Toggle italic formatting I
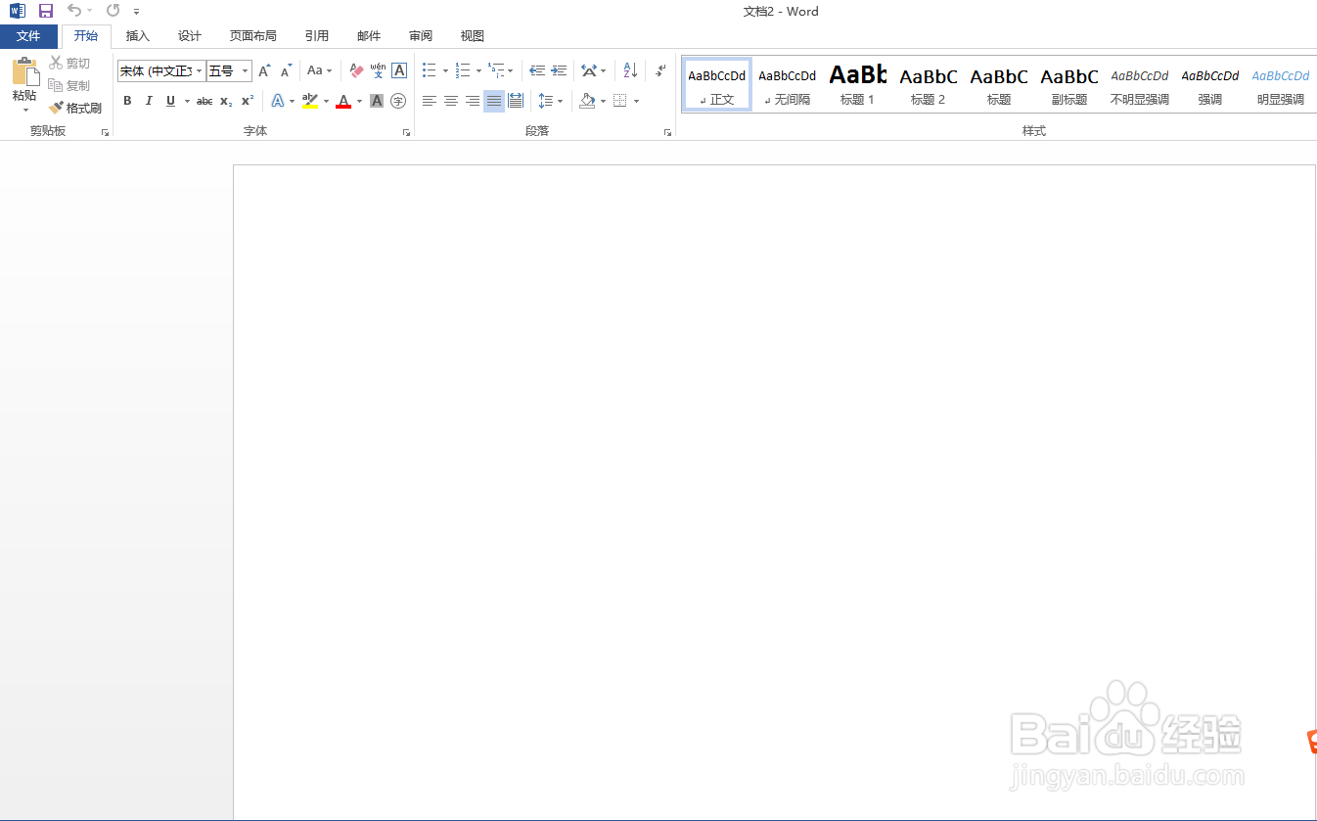Screen dimensions: 1317x821 [x=149, y=101]
